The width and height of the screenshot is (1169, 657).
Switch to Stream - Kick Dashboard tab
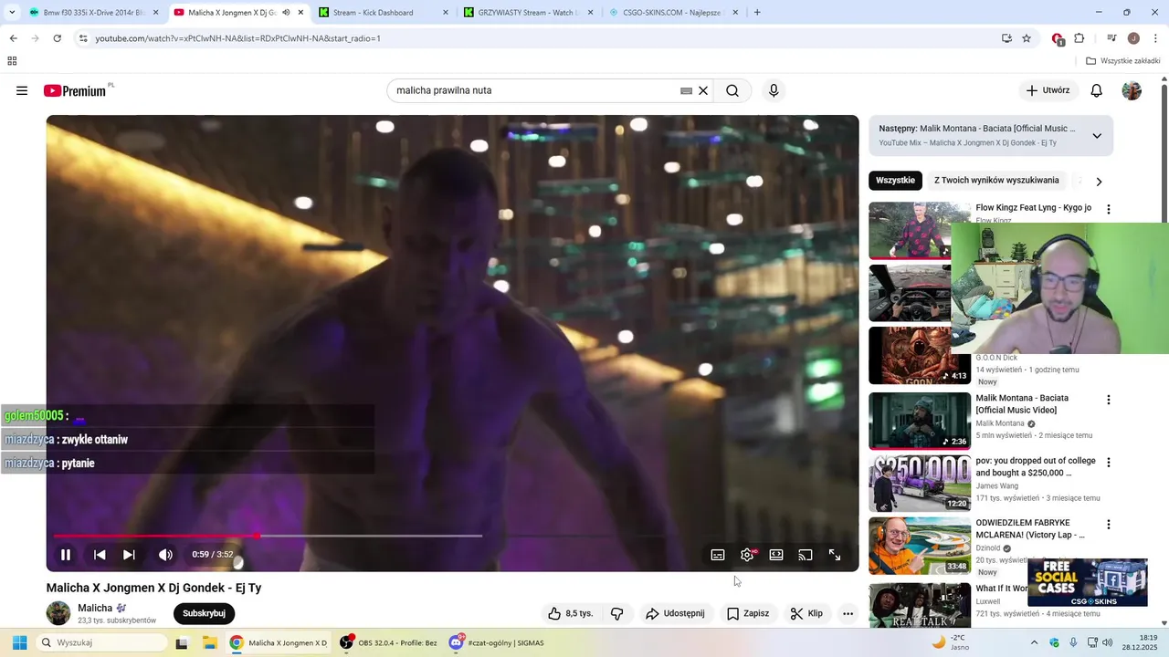point(384,13)
